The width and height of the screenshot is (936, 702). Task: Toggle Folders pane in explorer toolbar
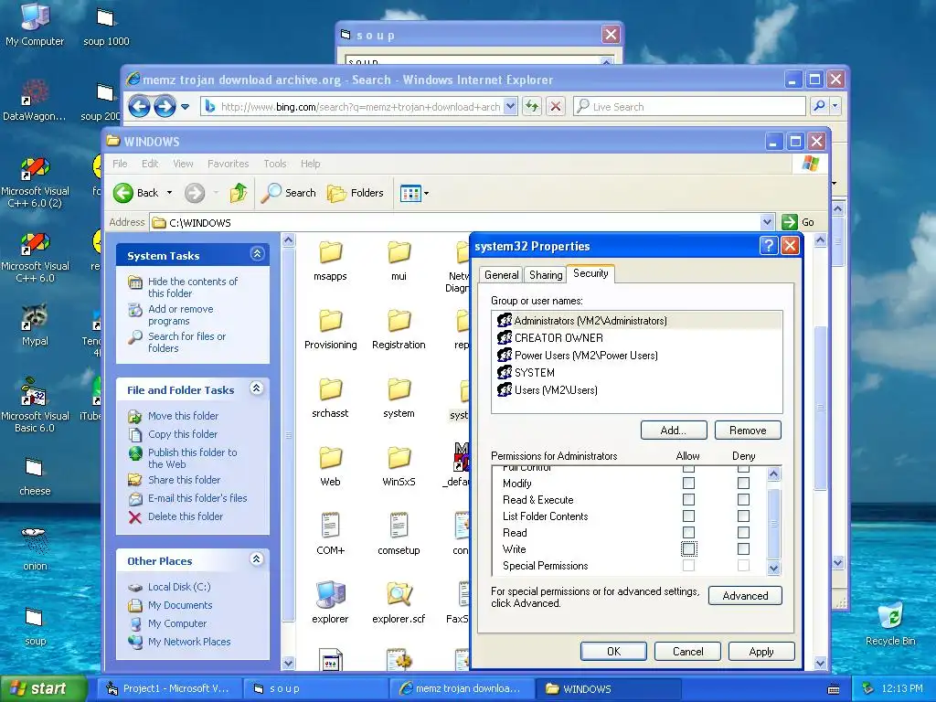[356, 193]
